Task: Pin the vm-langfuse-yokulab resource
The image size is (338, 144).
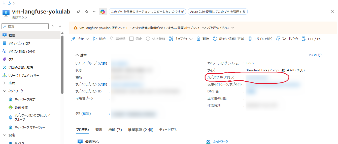Action: click(79, 12)
